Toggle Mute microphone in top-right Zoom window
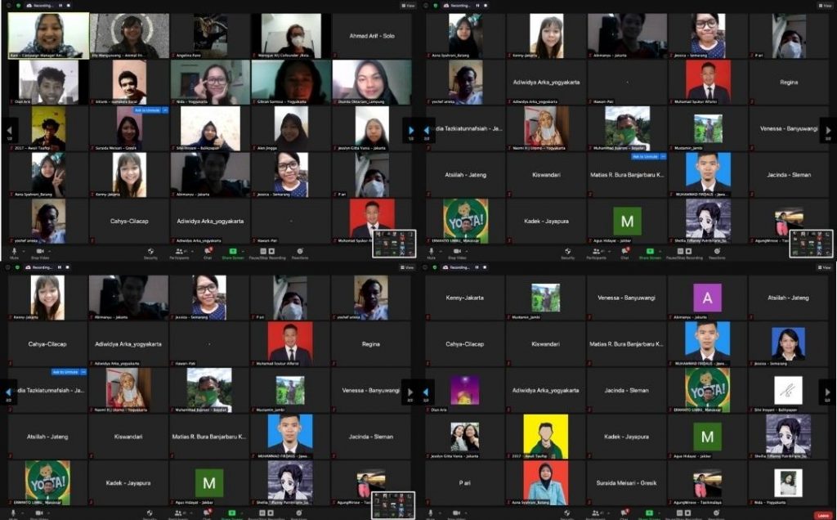The width and height of the screenshot is (837, 520). pyautogui.click(x=431, y=252)
